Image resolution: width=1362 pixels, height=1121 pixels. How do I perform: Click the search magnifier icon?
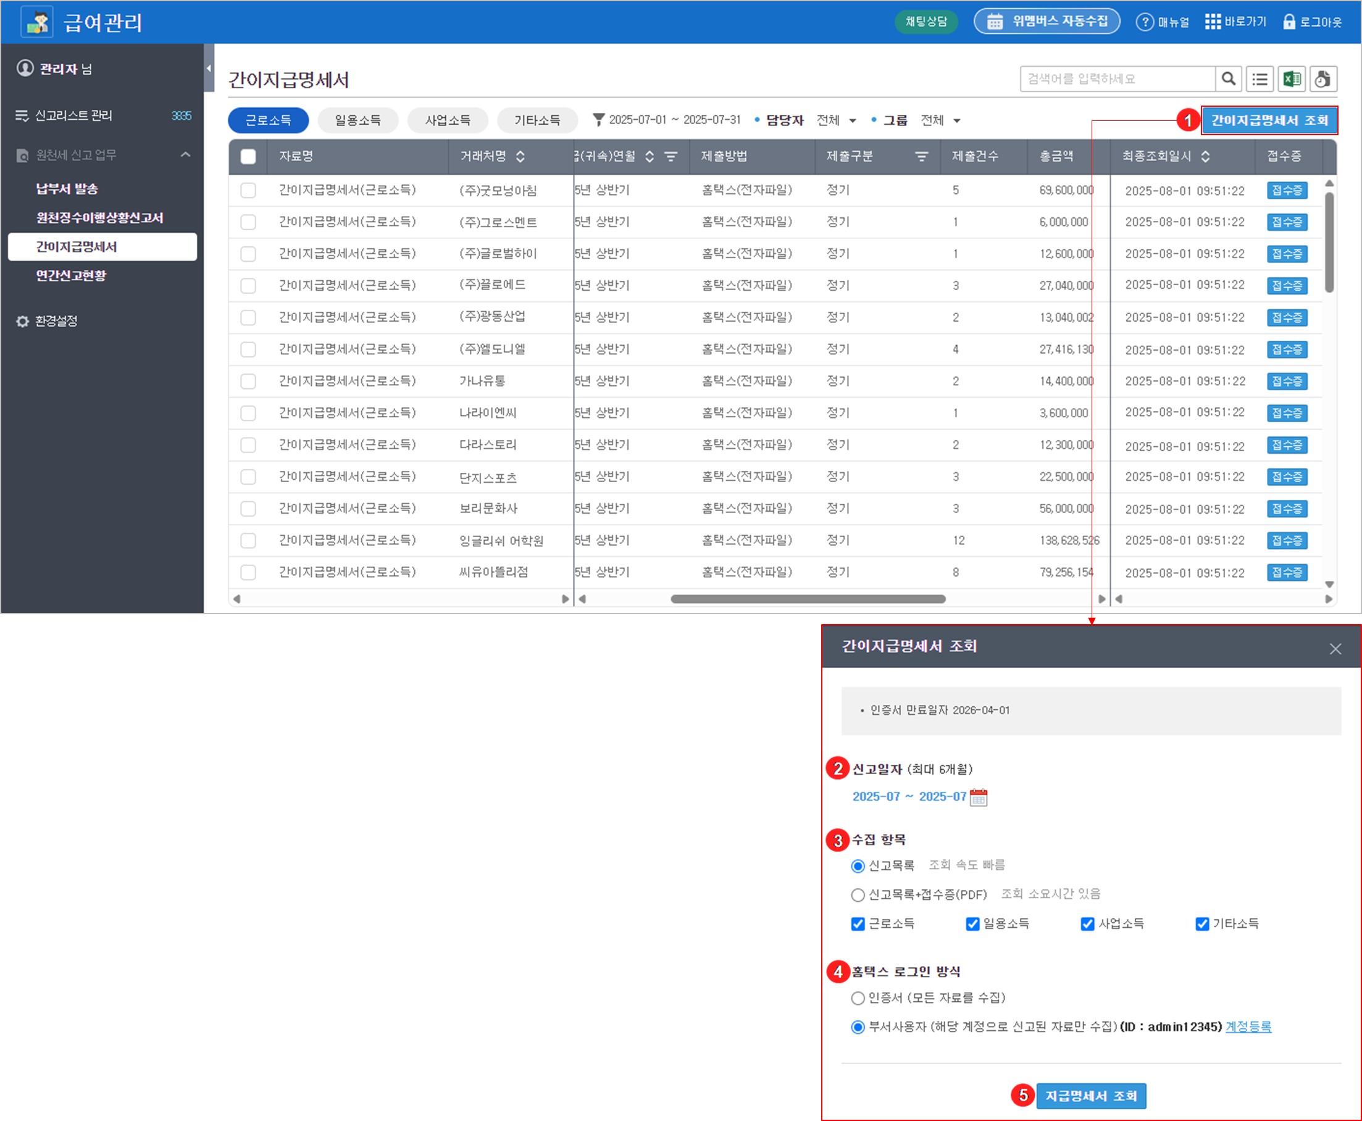click(x=1228, y=79)
